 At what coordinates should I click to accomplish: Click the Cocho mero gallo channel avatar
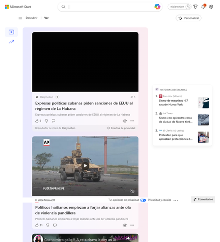tap(38, 239)
